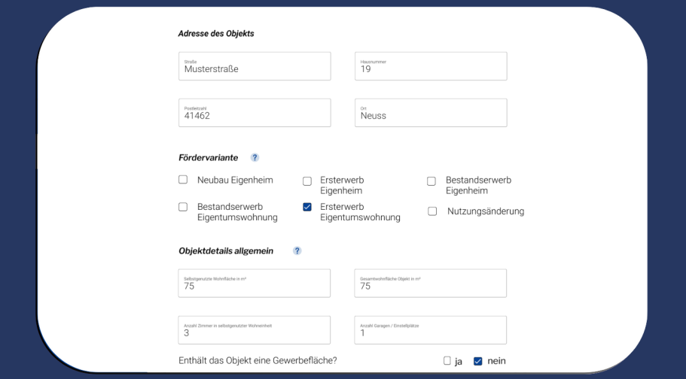Click the Selbstgenutzte Wohnfläche field
Viewport: 686px width, 379px height.
pyautogui.click(x=255, y=283)
